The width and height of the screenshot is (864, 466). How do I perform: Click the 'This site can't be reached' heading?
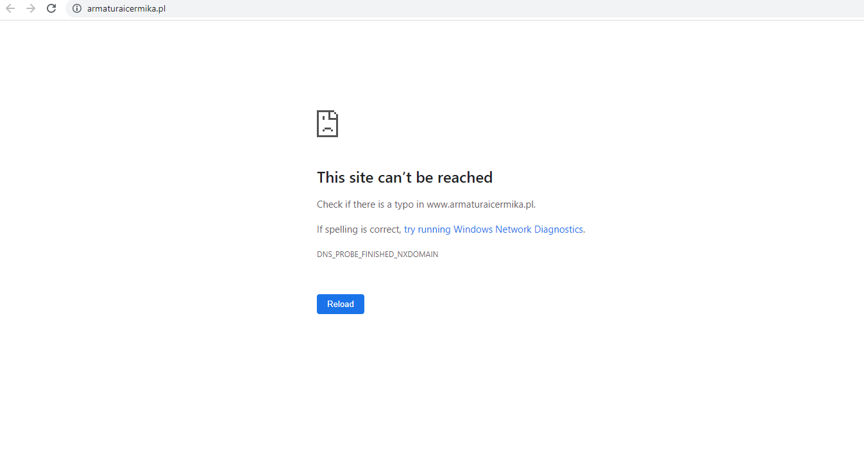(405, 178)
